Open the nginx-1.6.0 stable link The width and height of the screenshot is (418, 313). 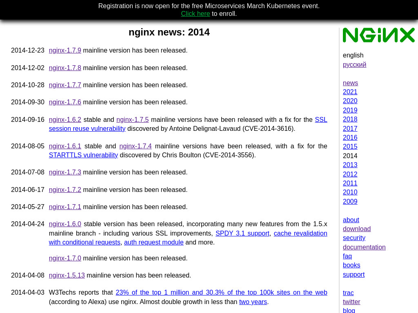point(65,224)
